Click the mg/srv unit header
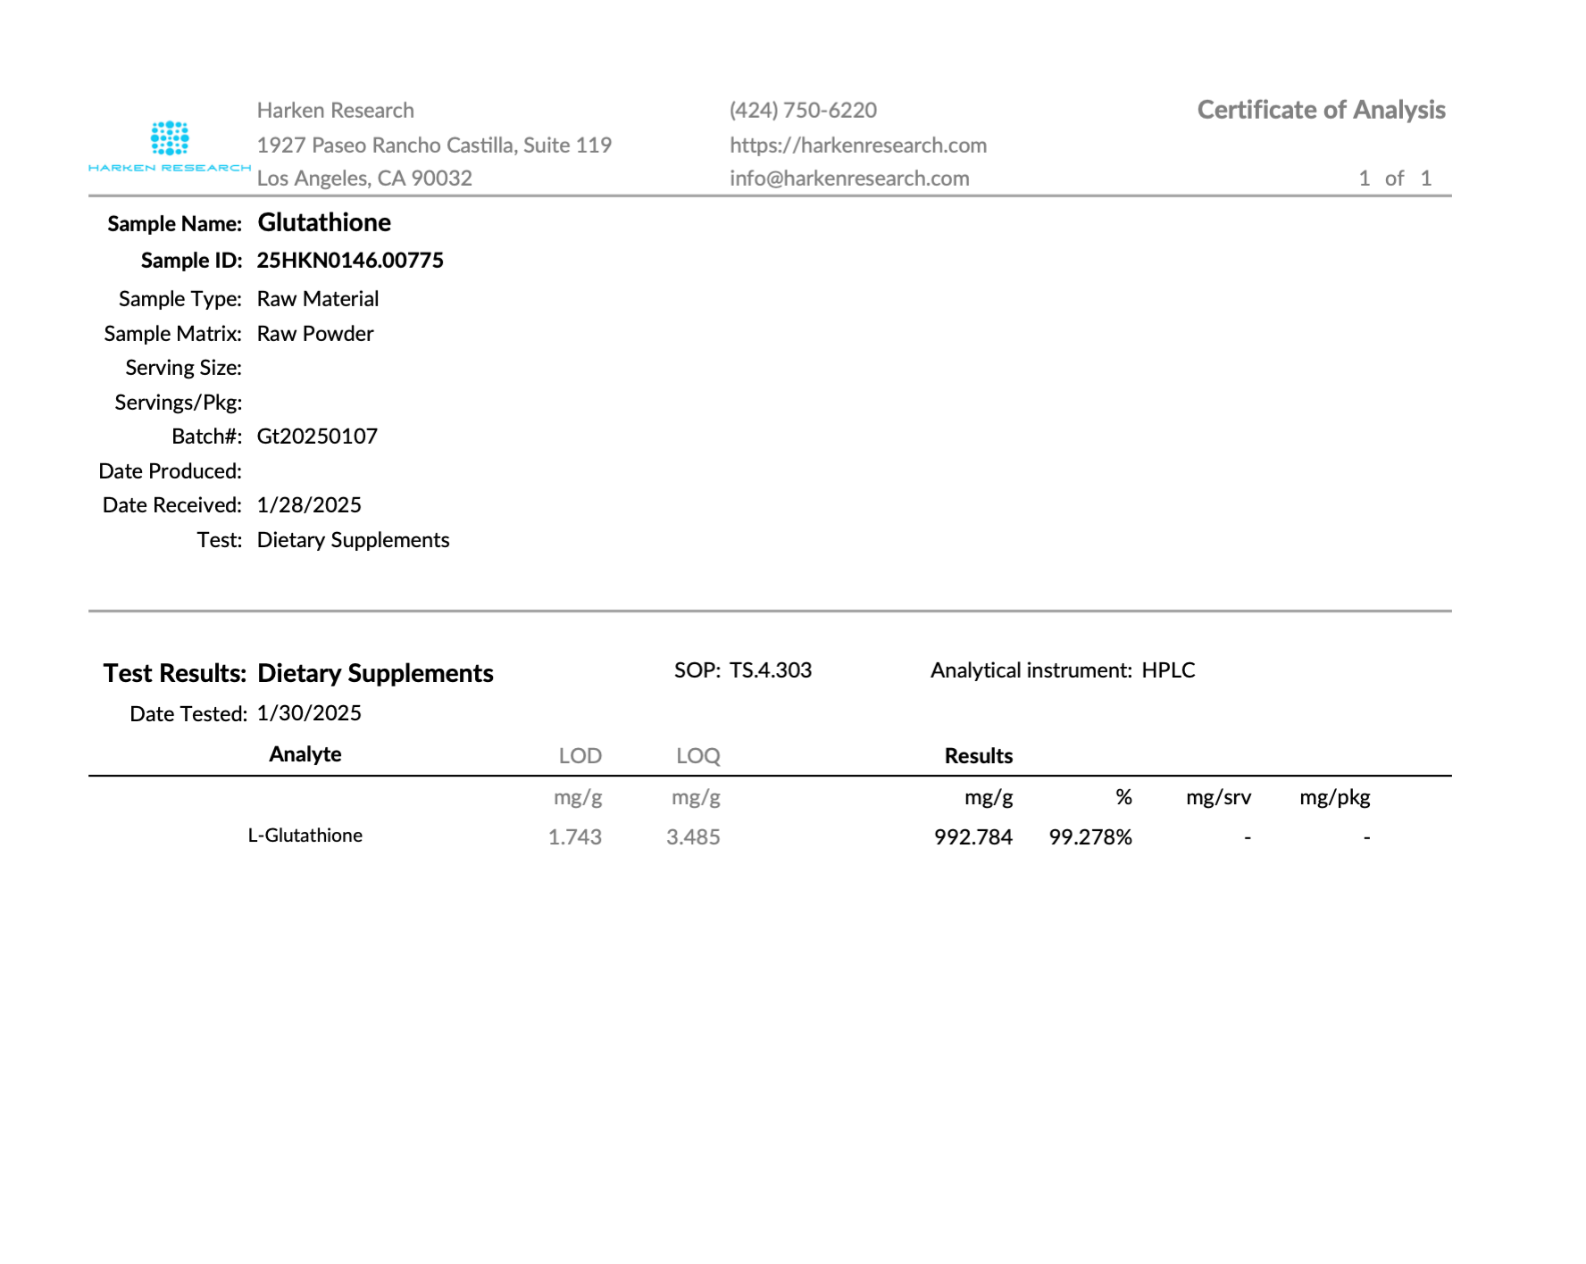This screenshot has width=1586, height=1264. pyautogui.click(x=1218, y=798)
